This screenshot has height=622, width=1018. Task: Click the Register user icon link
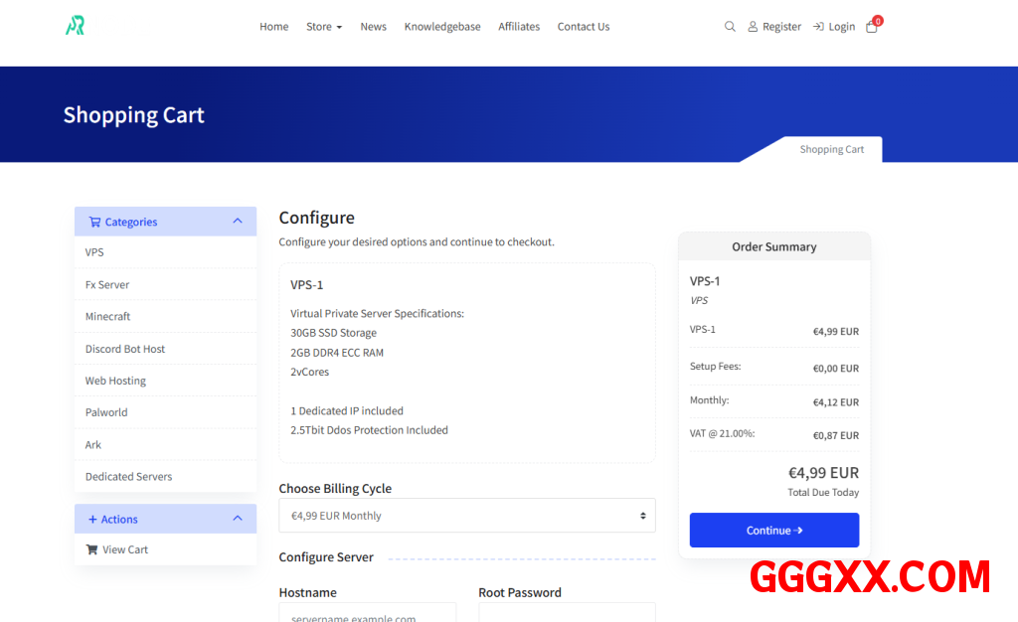774,27
